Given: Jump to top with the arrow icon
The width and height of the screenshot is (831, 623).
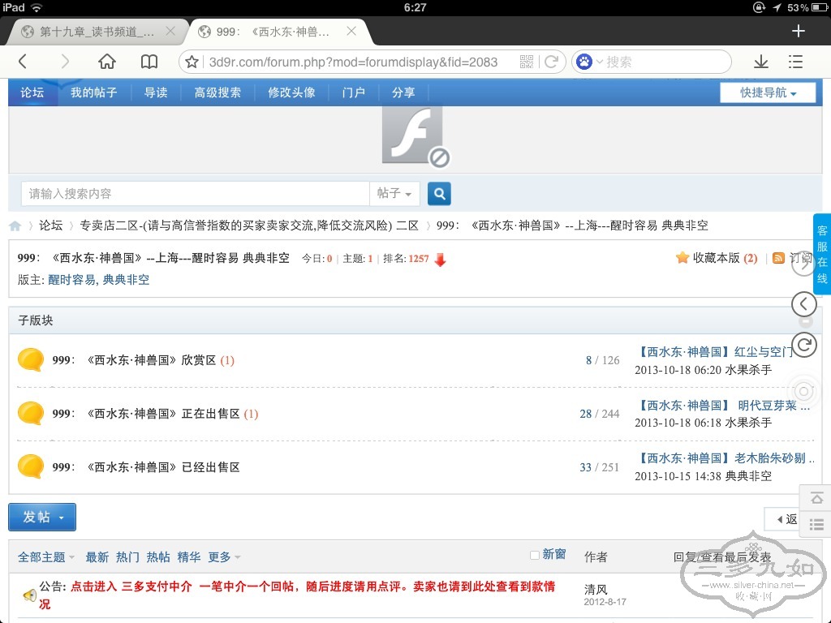Looking at the screenshot, I should click(x=816, y=499).
